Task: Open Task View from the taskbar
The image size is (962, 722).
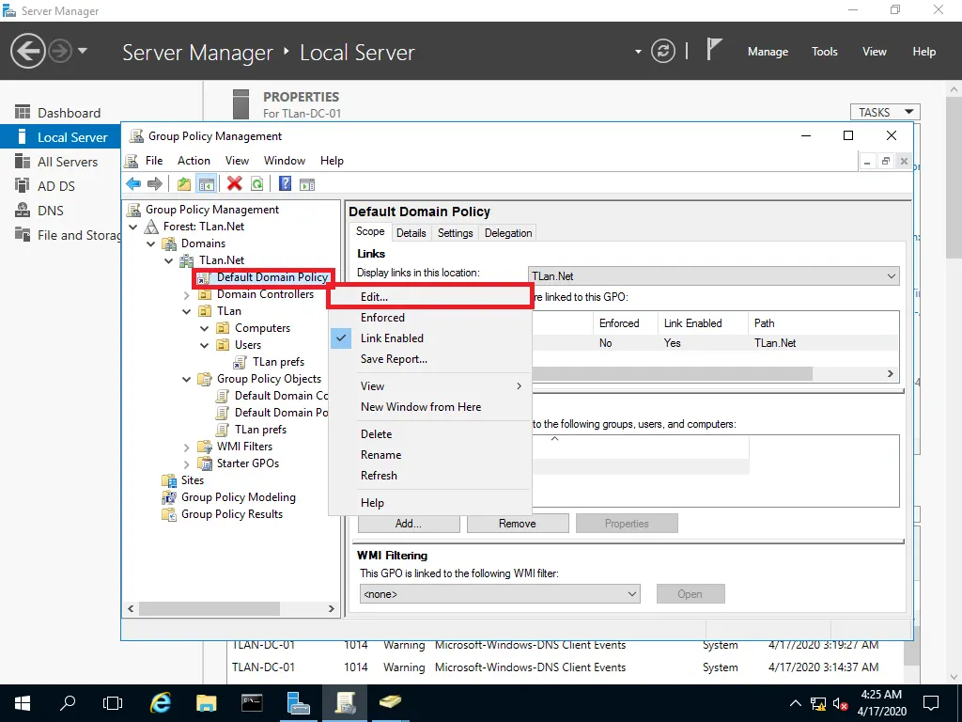Action: pos(113,703)
